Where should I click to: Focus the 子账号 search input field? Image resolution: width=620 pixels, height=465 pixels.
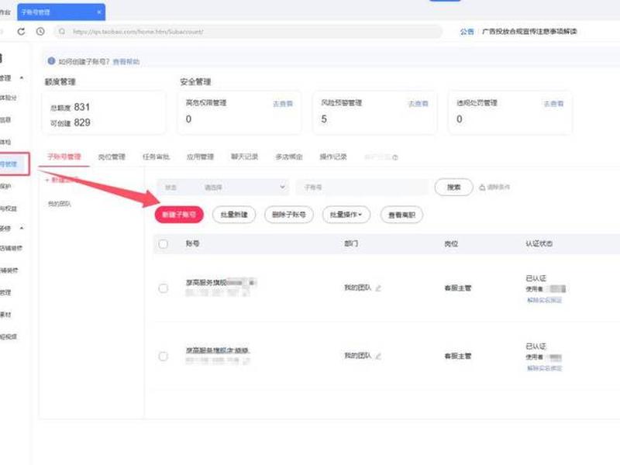pyautogui.click(x=362, y=187)
